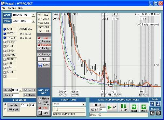The height and width of the screenshot is (120, 164).
Task: Enable the AR-41 nuclide checkbox
Action: (5, 68)
